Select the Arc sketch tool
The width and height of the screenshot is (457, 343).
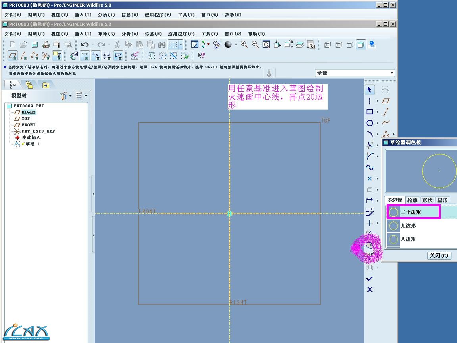(x=370, y=134)
